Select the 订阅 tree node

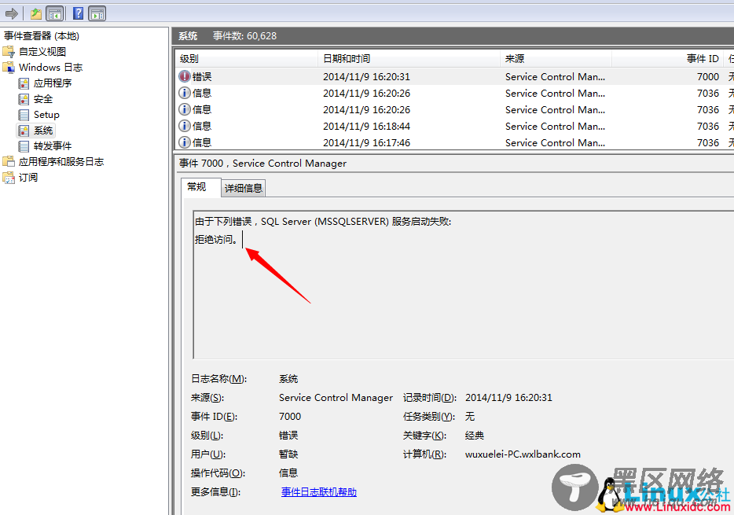coord(28,178)
